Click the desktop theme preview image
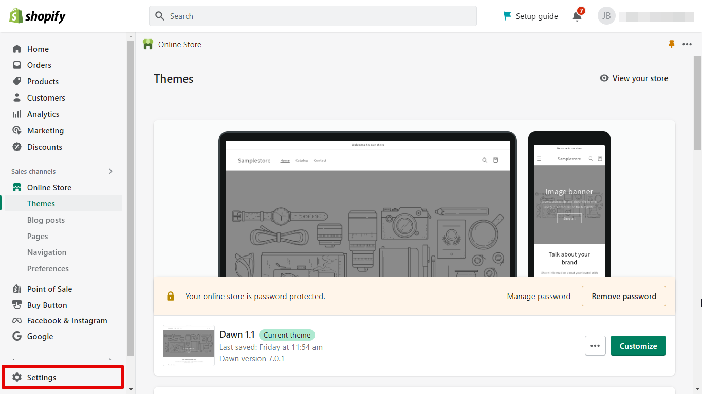The image size is (702, 394). 367,204
